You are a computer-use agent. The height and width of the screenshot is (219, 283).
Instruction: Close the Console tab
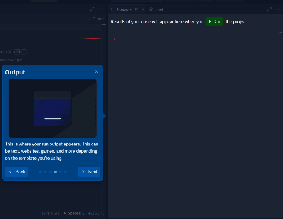point(143,9)
